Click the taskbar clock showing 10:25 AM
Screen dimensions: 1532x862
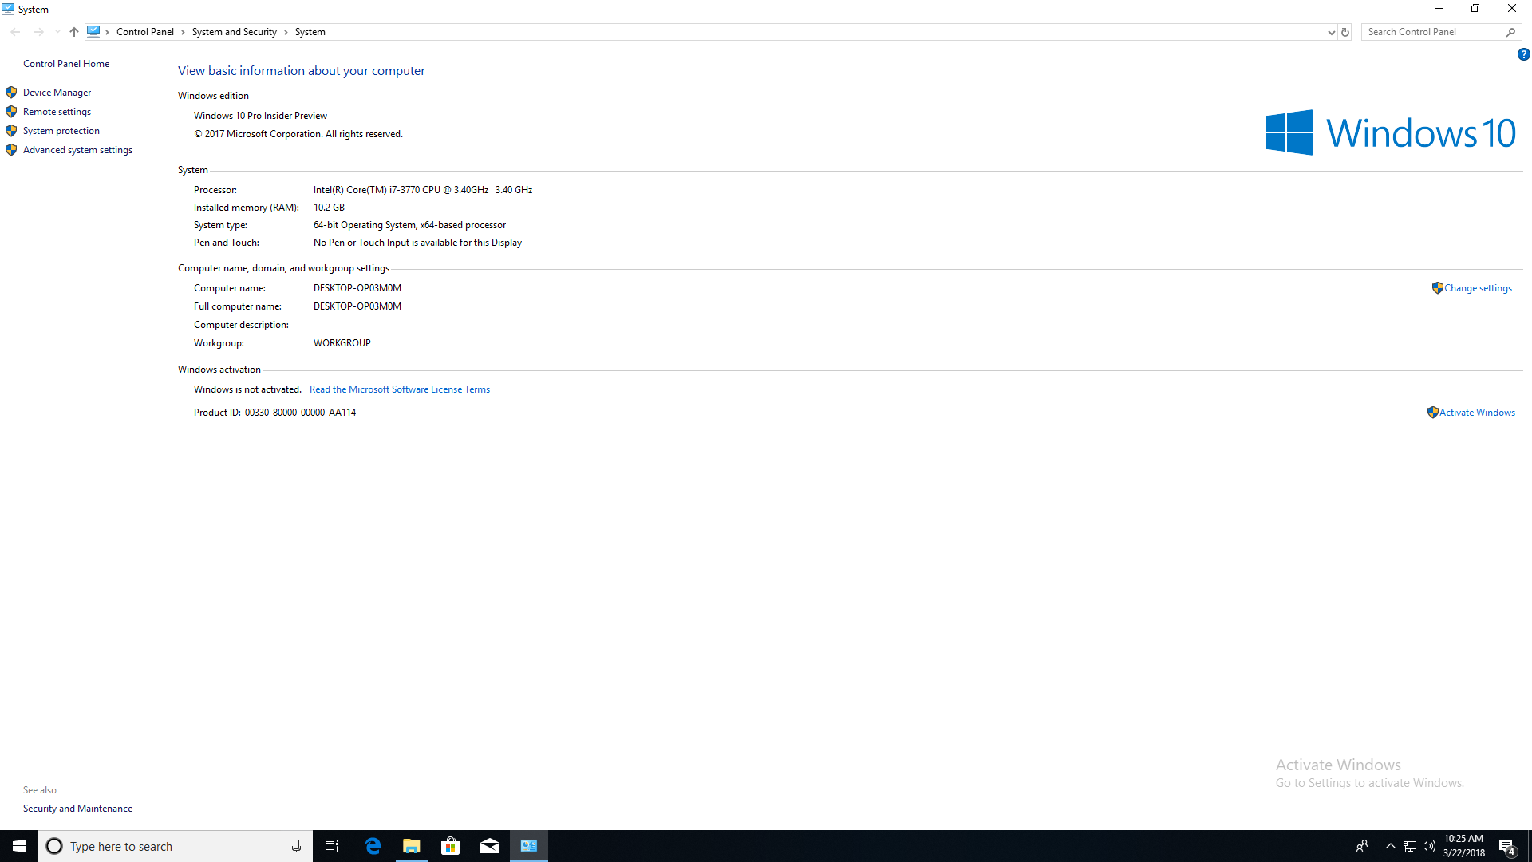1463,846
